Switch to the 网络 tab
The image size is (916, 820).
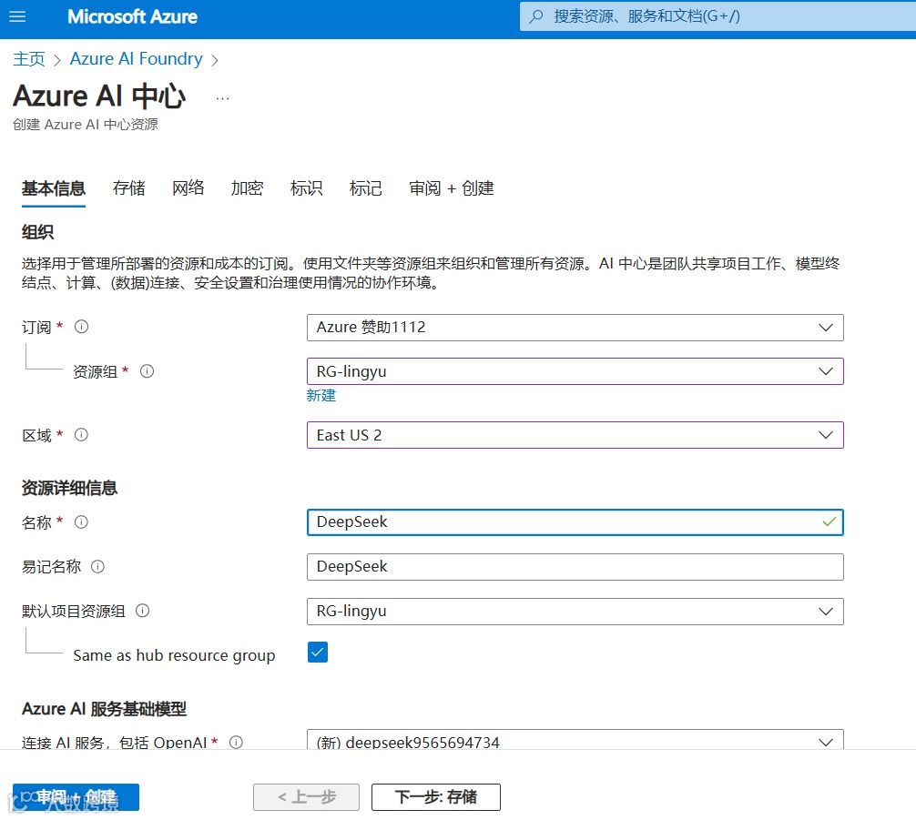point(188,188)
